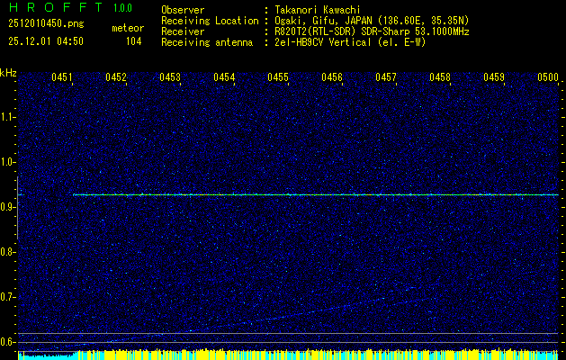
Task: Click the meteor count value 104
Action: coord(133,41)
